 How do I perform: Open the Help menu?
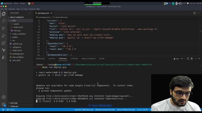tap(38, 9)
